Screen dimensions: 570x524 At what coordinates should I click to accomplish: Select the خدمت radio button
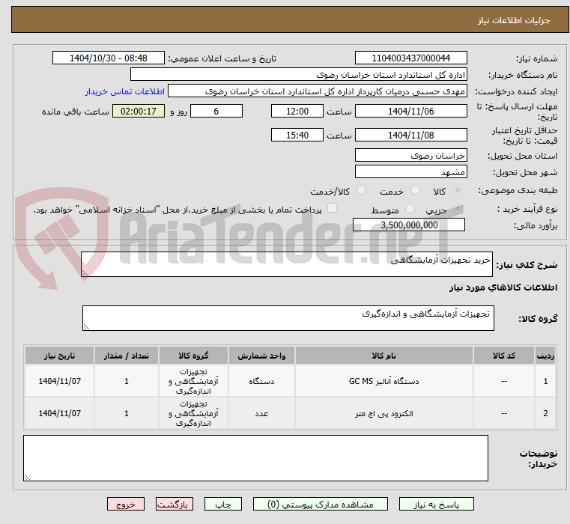[415, 189]
